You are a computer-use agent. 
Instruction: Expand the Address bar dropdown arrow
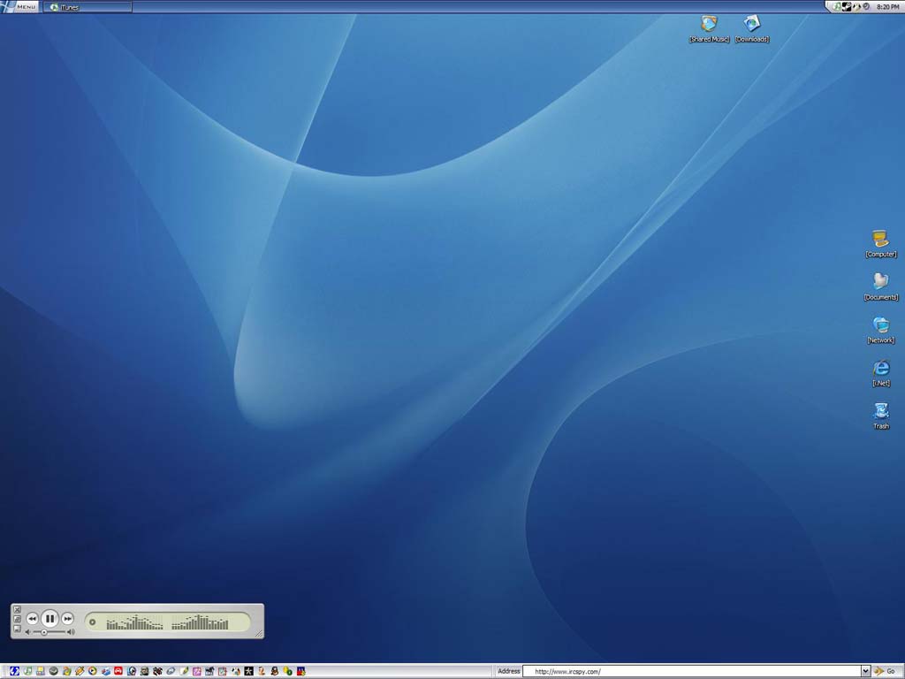[x=865, y=671]
